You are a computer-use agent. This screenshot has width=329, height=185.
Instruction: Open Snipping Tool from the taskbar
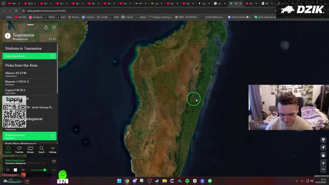click(142, 181)
